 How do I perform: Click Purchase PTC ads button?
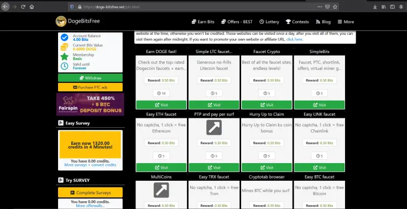(90, 87)
